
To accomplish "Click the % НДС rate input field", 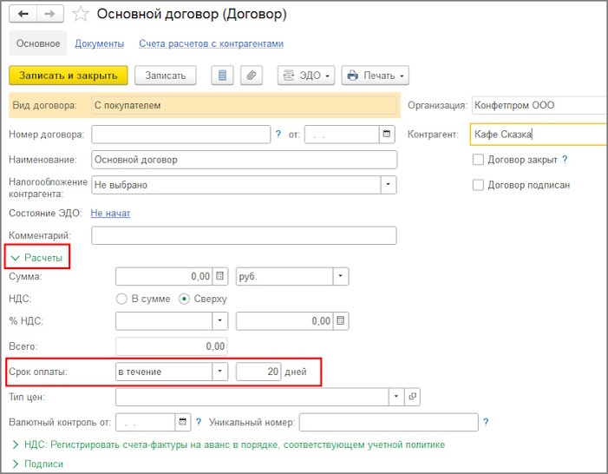I will click(x=164, y=321).
